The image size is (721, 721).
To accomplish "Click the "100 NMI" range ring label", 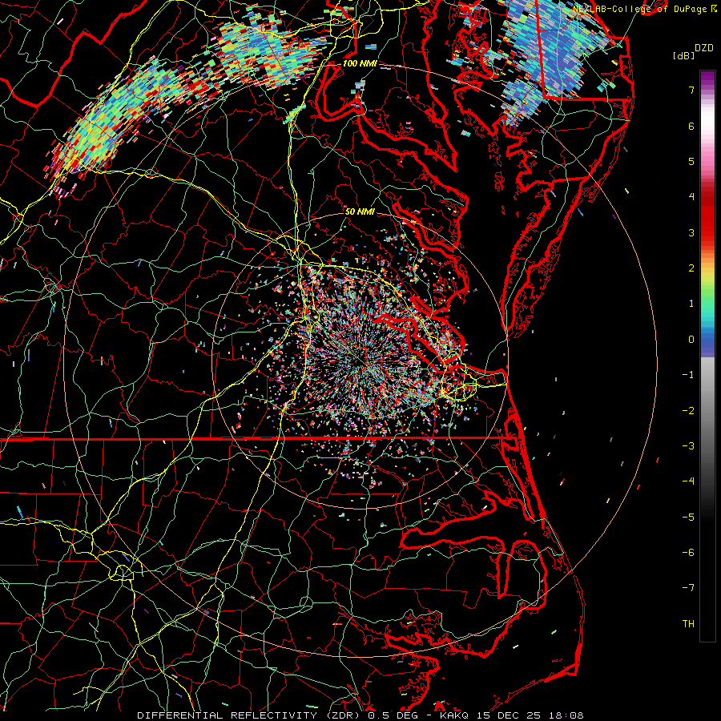I will tap(360, 63).
